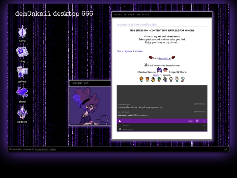This screenshot has width=237, height=178.
Task: Open the gallery pictures icon
Action: (22, 72)
